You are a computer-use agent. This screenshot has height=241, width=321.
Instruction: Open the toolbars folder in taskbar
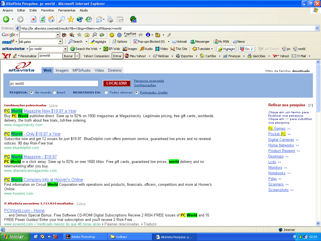click(x=130, y=237)
